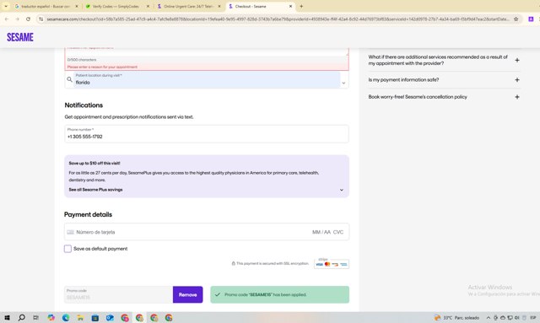Check Save as default payment
This screenshot has height=323, width=540.
pos(67,249)
